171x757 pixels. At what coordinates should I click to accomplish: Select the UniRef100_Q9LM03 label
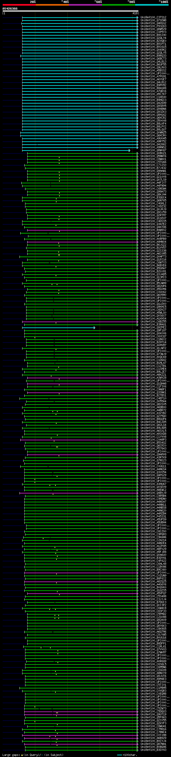point(153,68)
